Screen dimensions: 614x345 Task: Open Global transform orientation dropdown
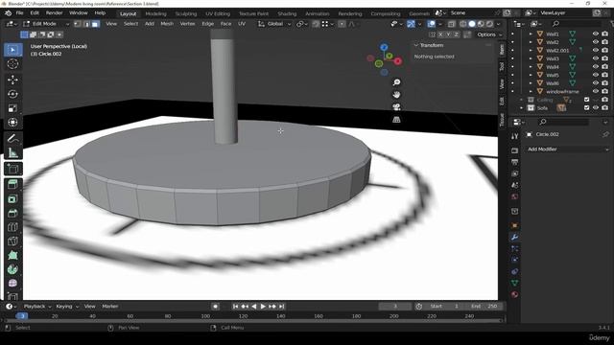point(274,24)
